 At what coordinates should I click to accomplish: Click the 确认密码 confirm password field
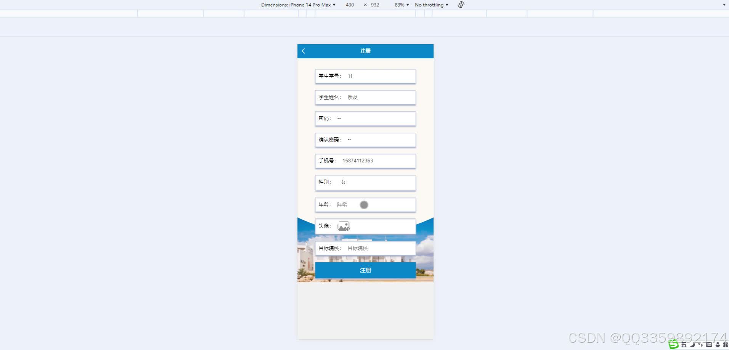pyautogui.click(x=365, y=140)
